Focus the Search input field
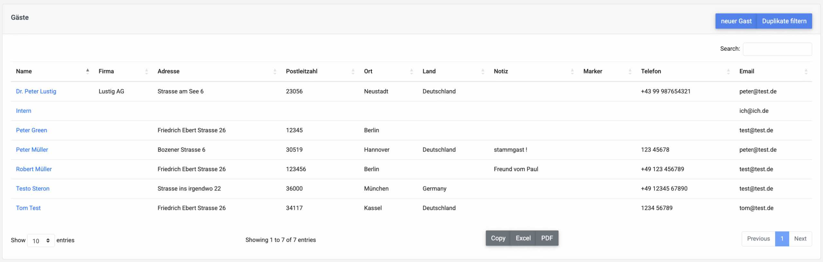 (x=777, y=49)
